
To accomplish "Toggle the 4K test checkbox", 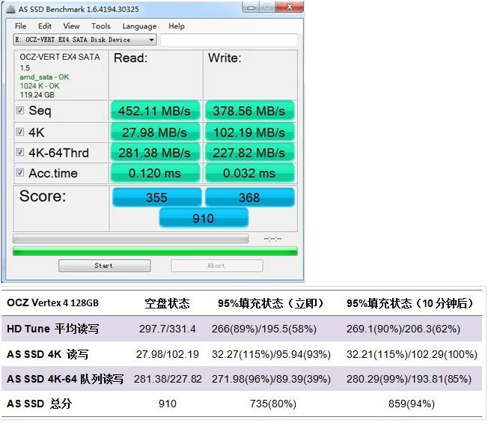I will pyautogui.click(x=20, y=132).
